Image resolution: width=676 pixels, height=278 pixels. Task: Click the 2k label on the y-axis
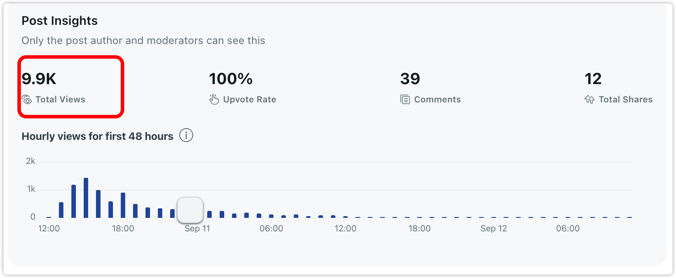point(31,161)
